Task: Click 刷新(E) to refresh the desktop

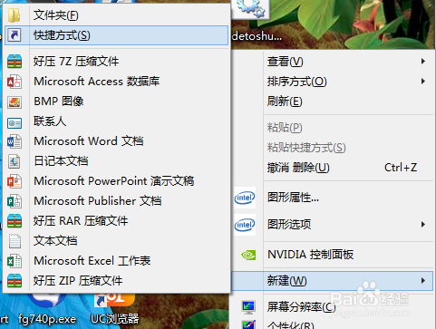Action: click(x=333, y=102)
